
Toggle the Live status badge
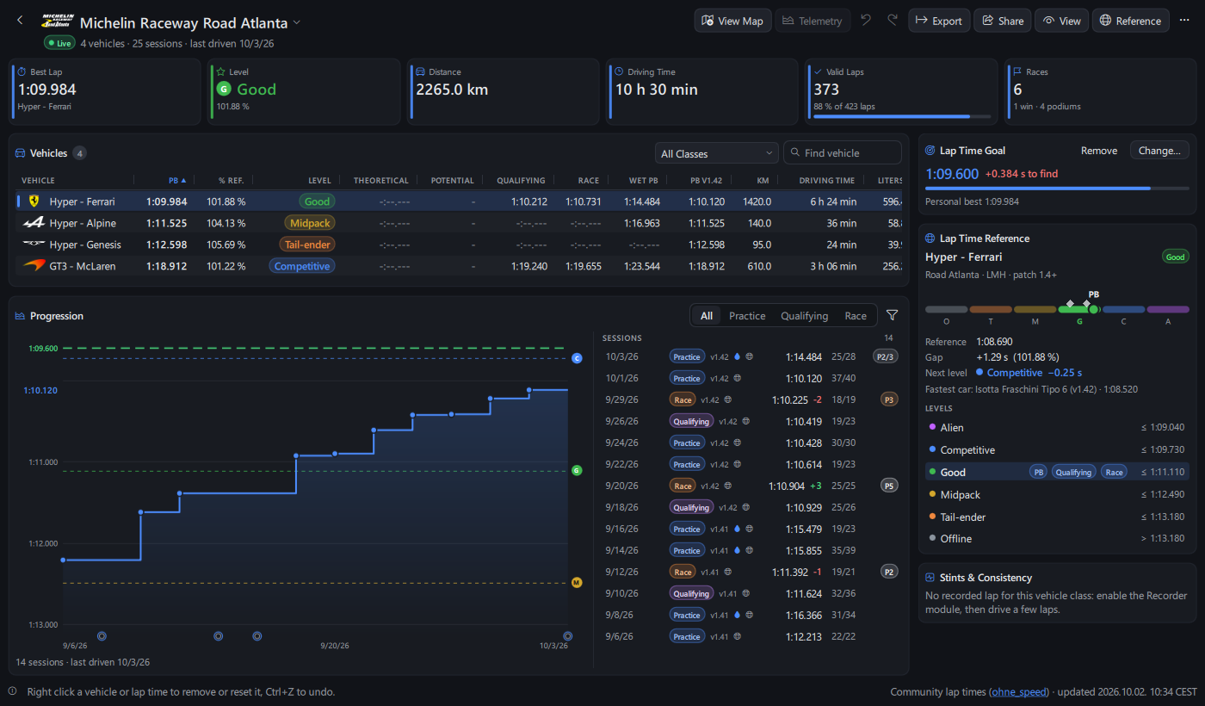59,43
